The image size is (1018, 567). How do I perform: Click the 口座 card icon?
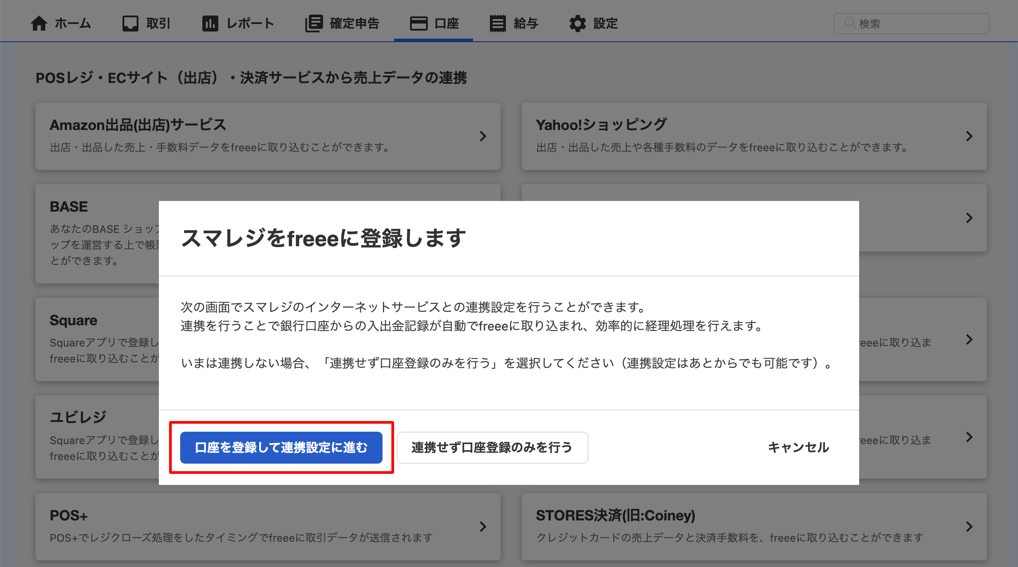418,24
